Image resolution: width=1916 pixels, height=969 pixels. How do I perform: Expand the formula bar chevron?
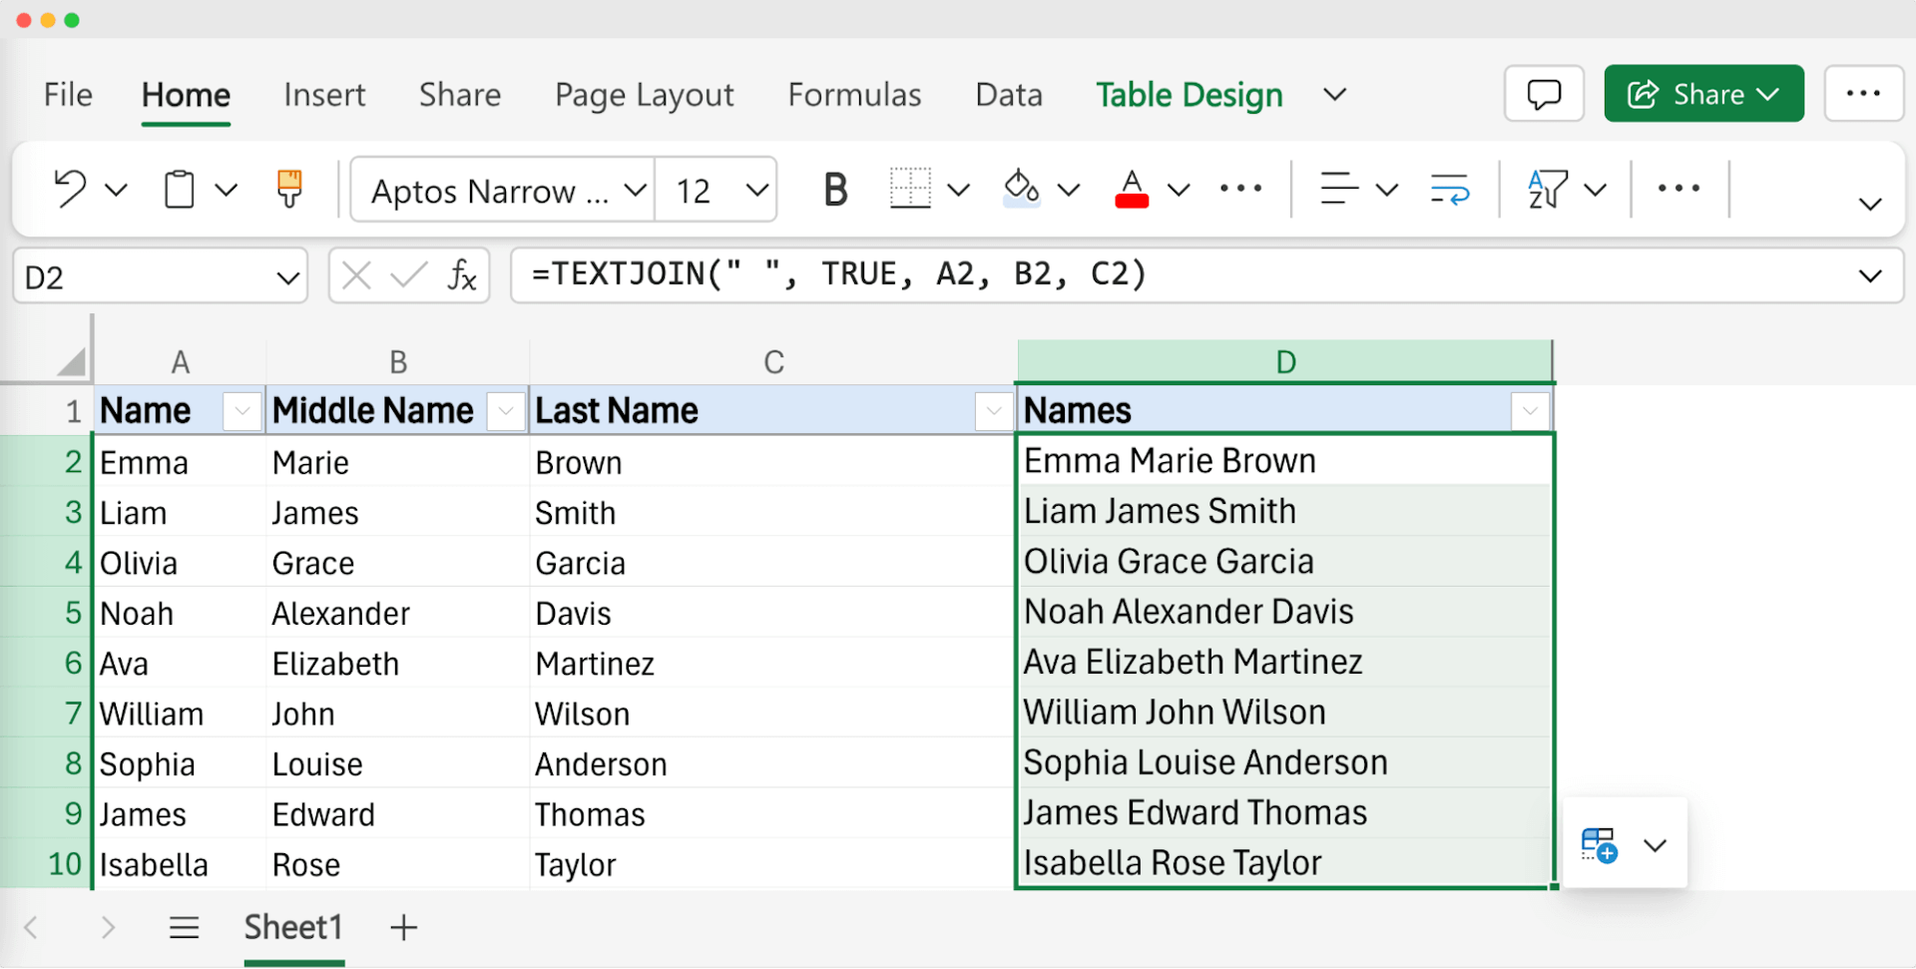click(1870, 276)
